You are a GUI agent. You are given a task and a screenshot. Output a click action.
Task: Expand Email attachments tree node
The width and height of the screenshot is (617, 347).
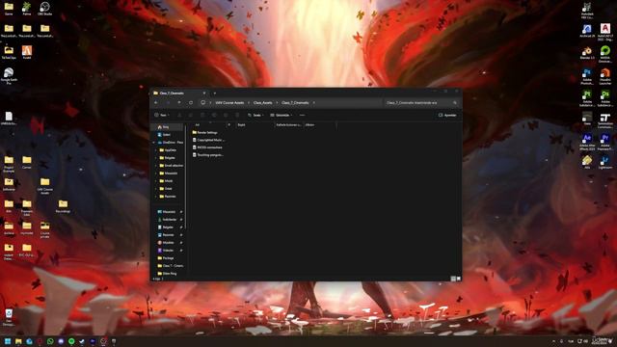pos(156,166)
